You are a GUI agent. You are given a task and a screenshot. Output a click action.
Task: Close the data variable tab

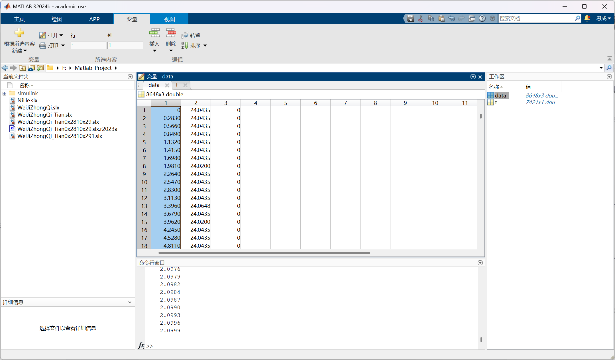point(167,85)
